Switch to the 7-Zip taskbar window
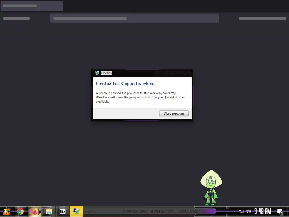Image resolution: width=289 pixels, height=217 pixels. pyautogui.click(x=63, y=211)
